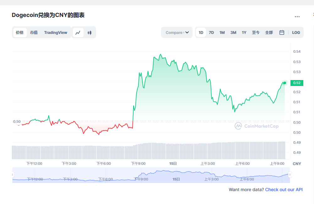Select the 7D range option
The height and width of the screenshot is (204, 314).
pyautogui.click(x=211, y=32)
